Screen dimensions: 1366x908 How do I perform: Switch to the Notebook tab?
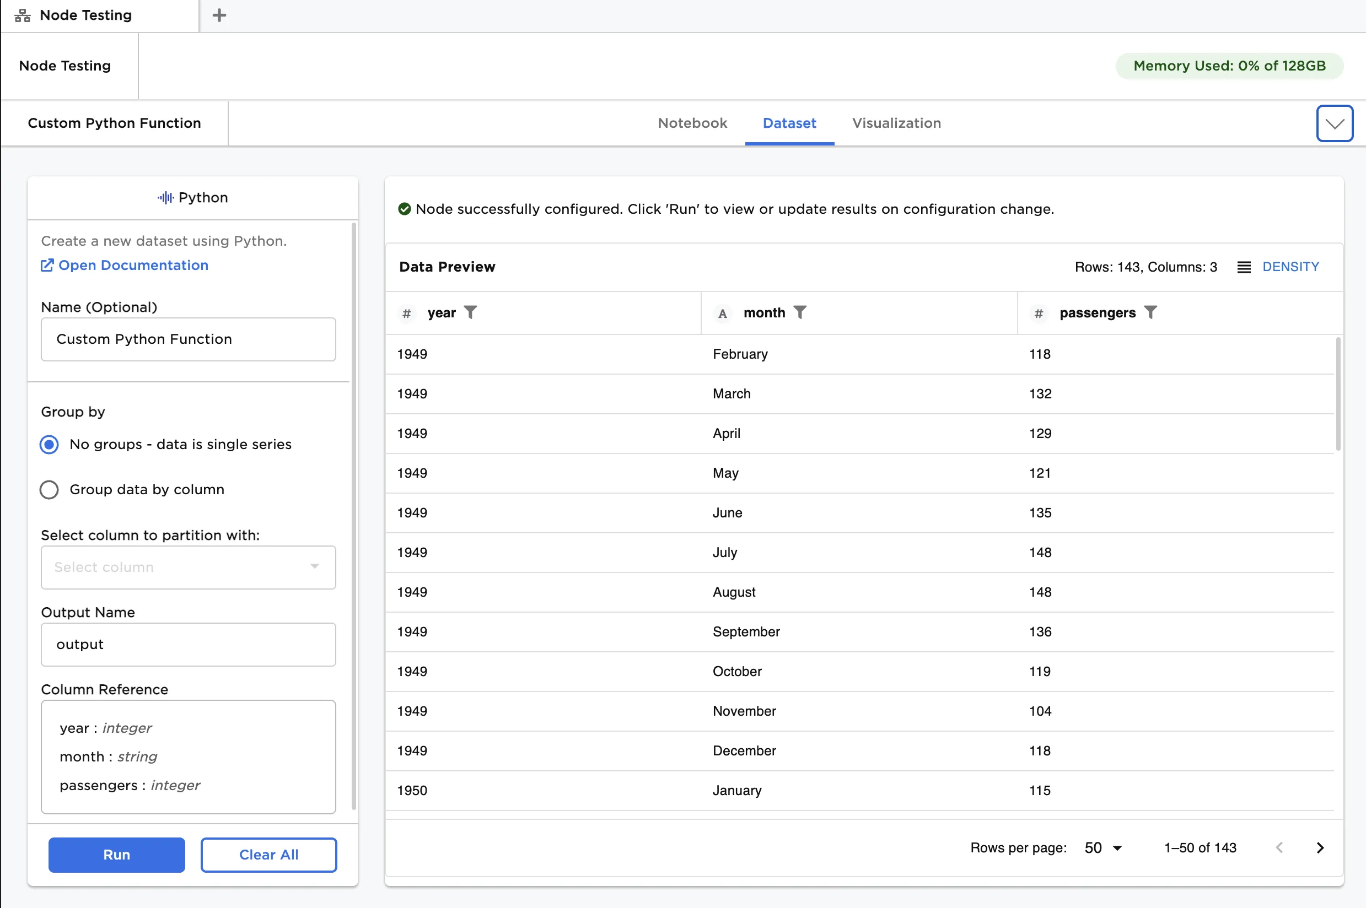pos(692,123)
